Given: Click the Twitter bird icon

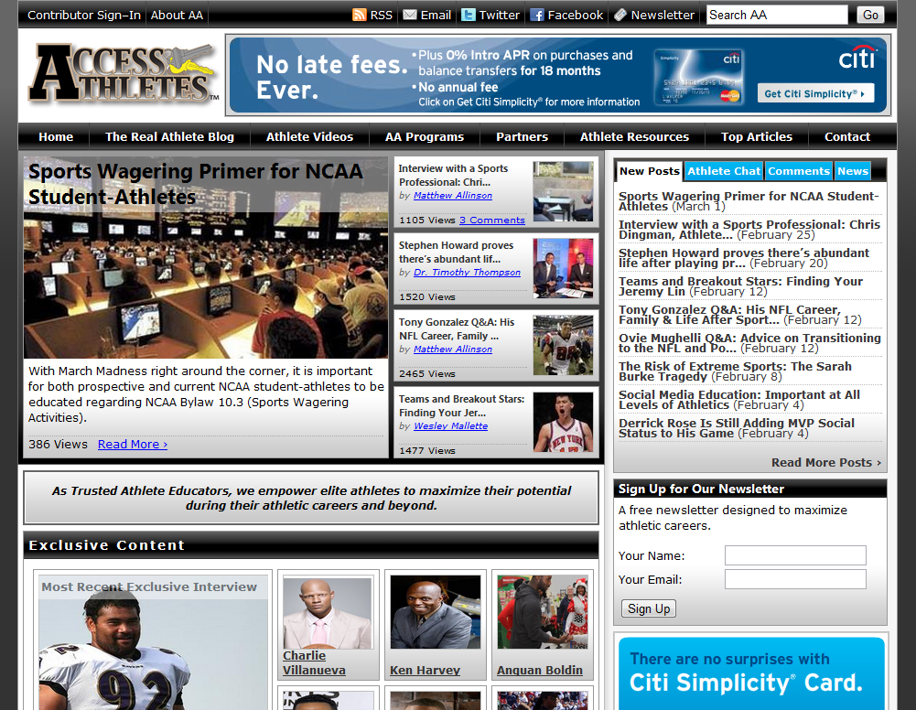Looking at the screenshot, I should tap(468, 15).
